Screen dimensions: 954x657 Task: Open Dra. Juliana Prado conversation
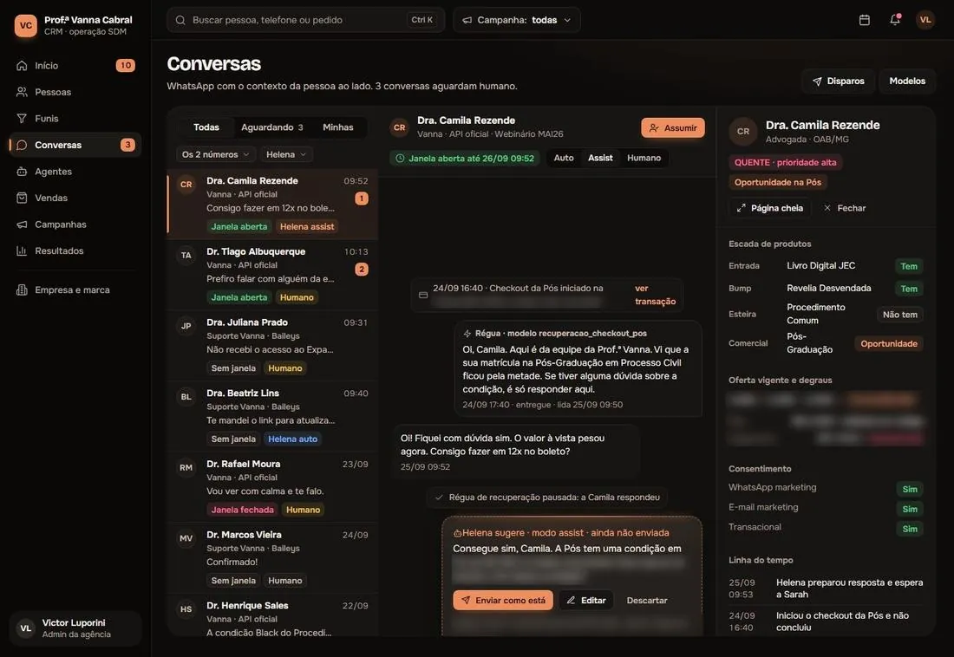[272, 346]
